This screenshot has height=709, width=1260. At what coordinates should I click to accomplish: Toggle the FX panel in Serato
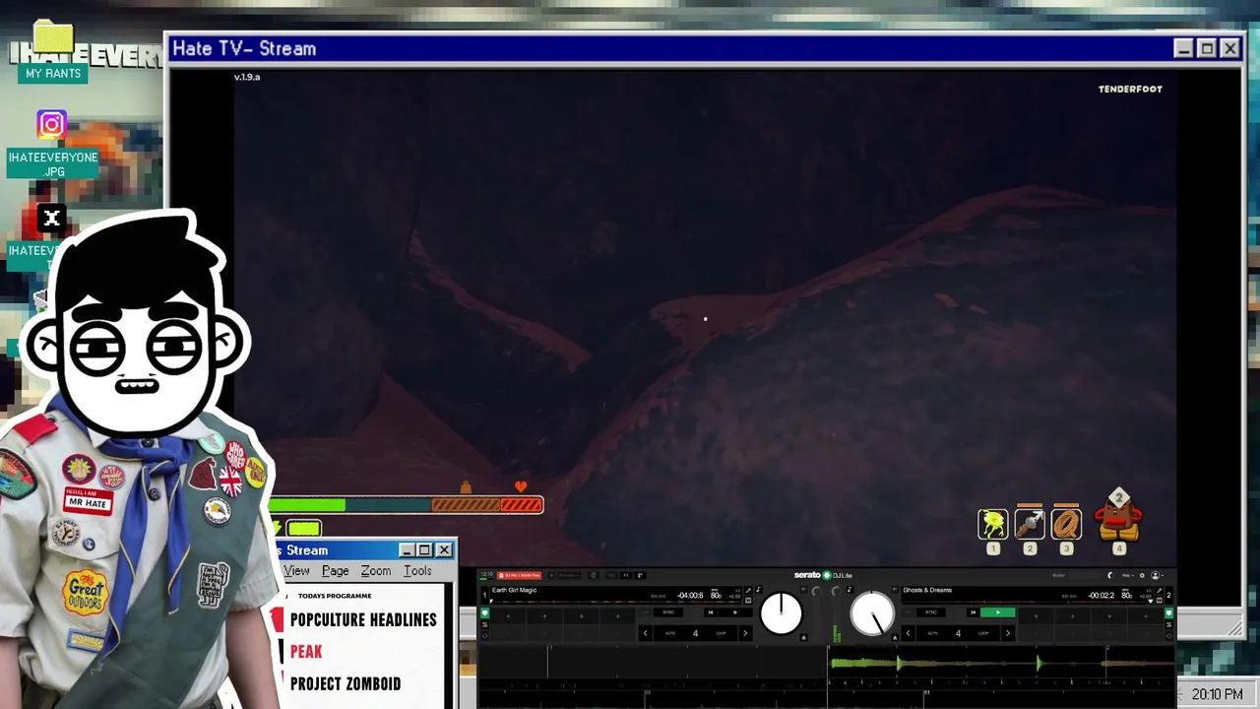point(626,575)
